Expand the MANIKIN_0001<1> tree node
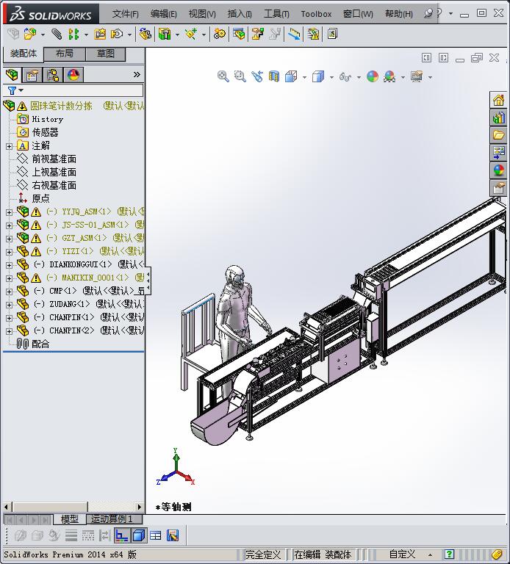Viewport: 510px width, 564px height. 9,278
